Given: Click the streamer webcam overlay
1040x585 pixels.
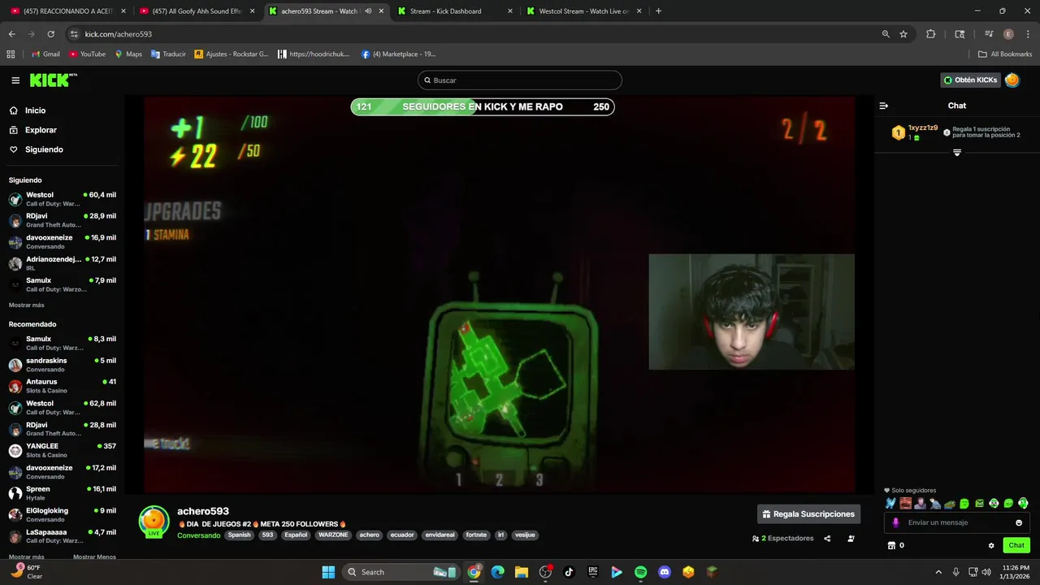Looking at the screenshot, I should point(752,312).
